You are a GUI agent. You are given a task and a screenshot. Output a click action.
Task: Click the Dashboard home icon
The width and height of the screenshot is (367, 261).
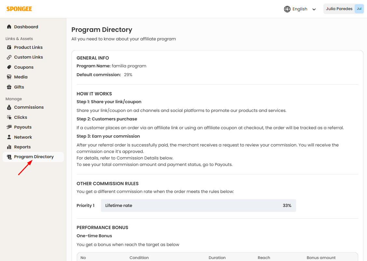pos(9,27)
